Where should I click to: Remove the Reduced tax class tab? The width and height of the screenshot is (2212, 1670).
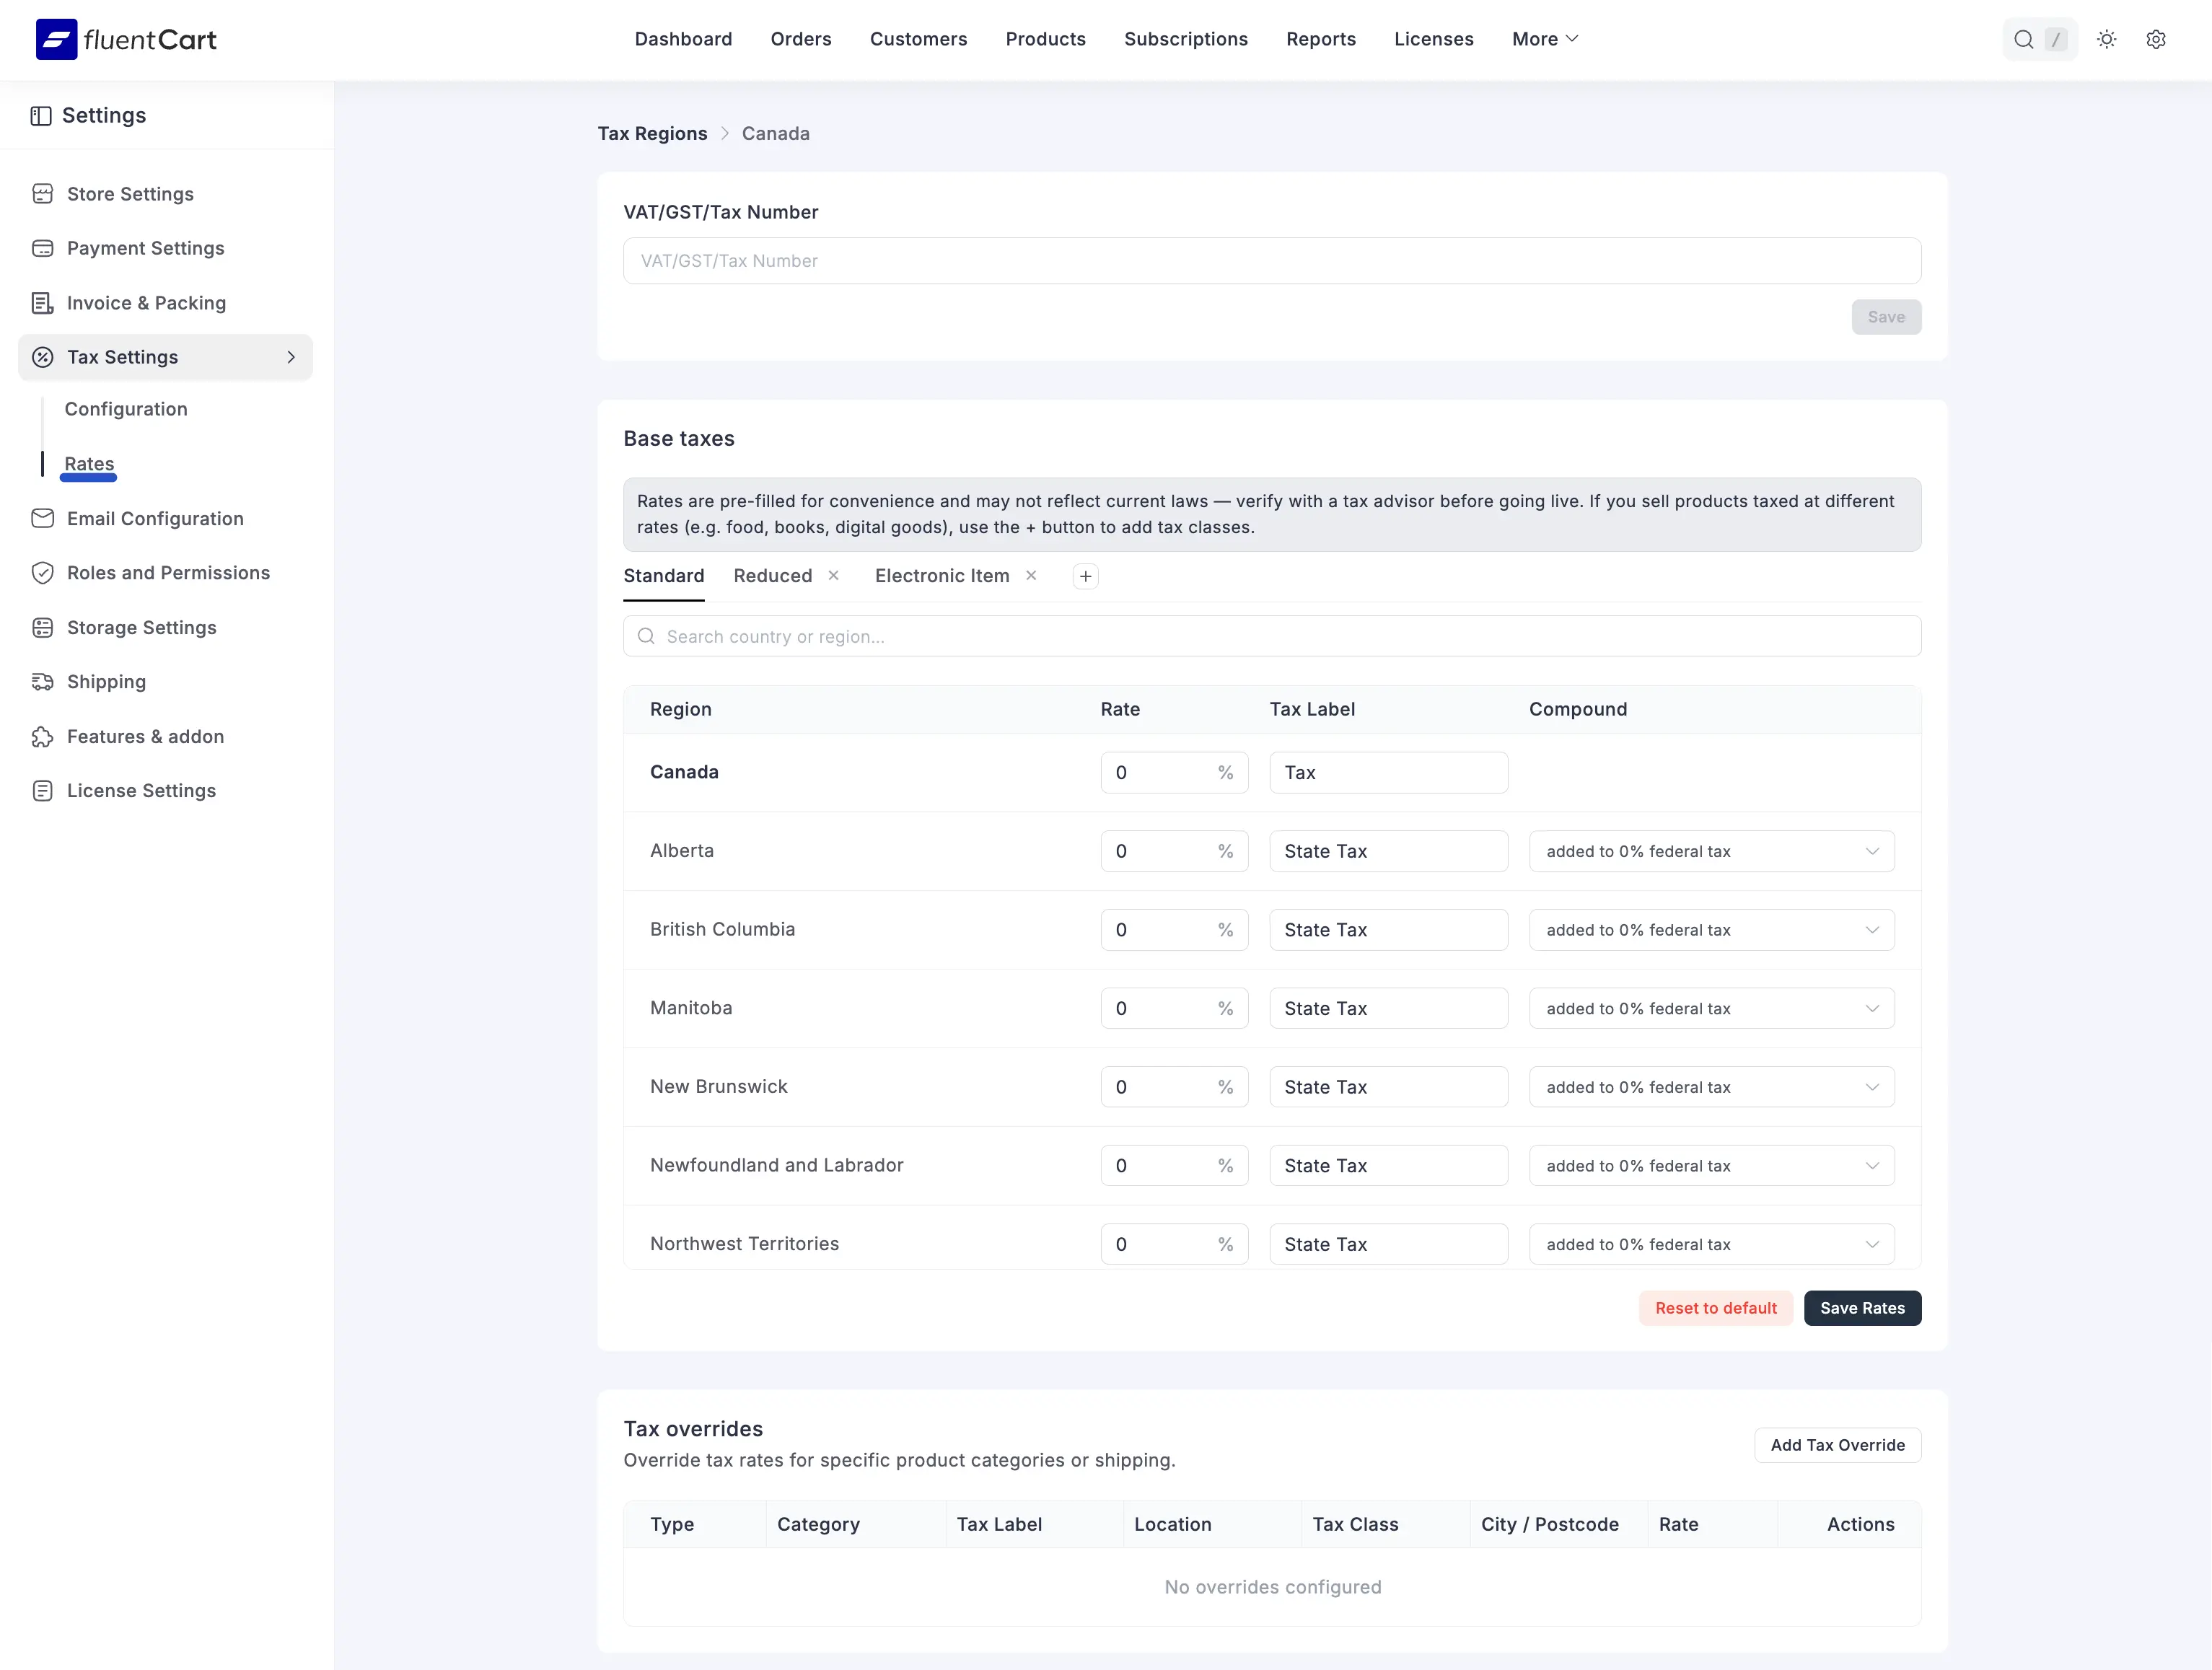click(833, 575)
